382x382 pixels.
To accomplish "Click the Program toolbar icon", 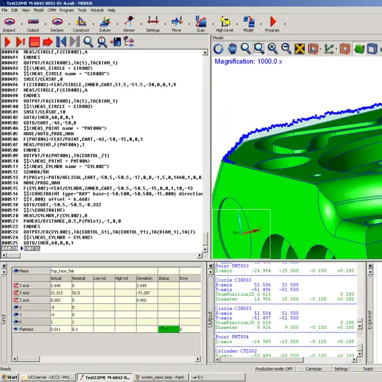I will 273,22.
